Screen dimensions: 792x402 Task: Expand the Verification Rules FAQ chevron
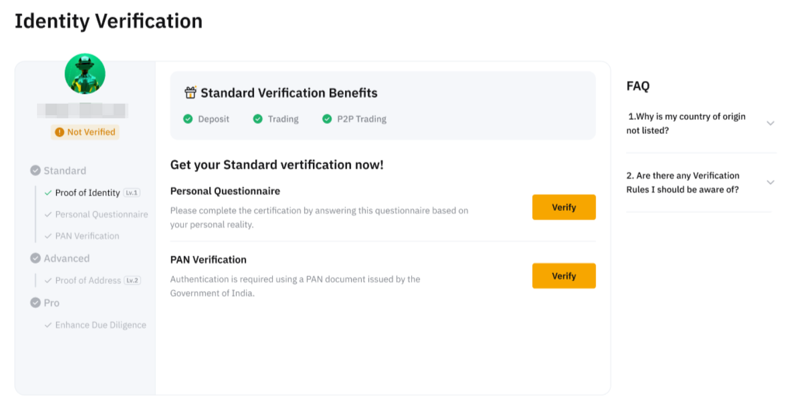coord(770,182)
